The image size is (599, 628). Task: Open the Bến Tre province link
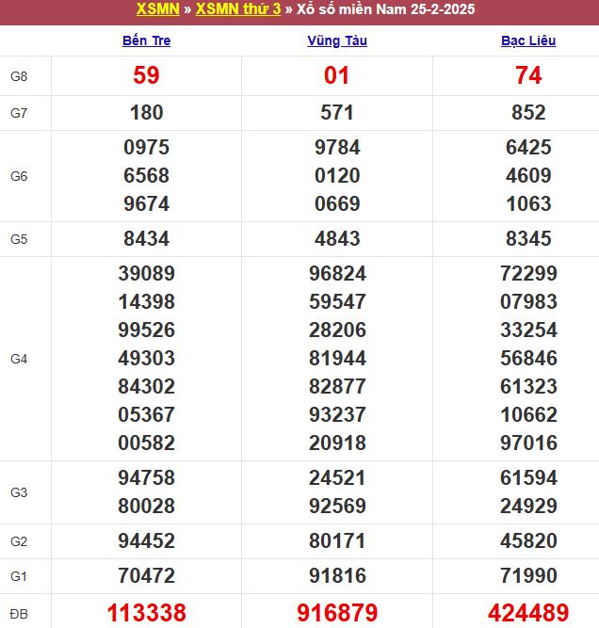(146, 40)
